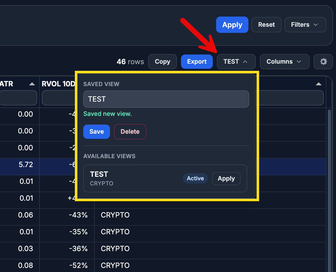
Task: Open the Columns dropdown
Action: click(x=284, y=62)
